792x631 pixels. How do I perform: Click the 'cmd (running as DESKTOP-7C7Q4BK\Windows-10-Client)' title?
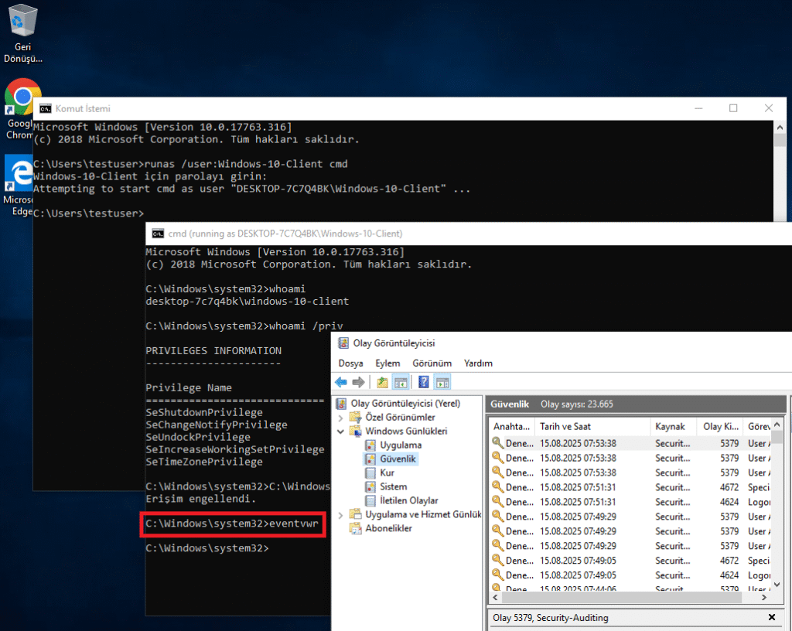(285, 234)
